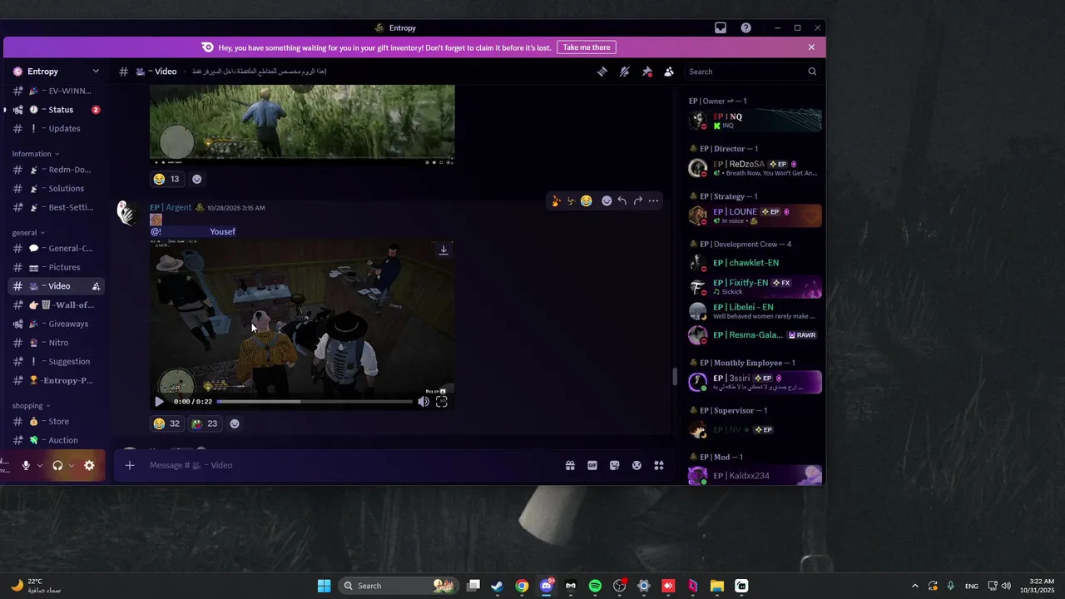Open User Settings gear icon
1065x599 pixels.
tap(89, 466)
